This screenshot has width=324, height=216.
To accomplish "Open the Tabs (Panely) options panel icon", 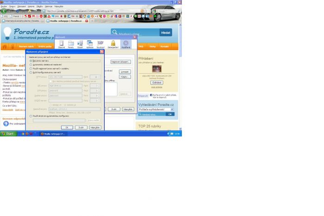I will pos(71,44).
